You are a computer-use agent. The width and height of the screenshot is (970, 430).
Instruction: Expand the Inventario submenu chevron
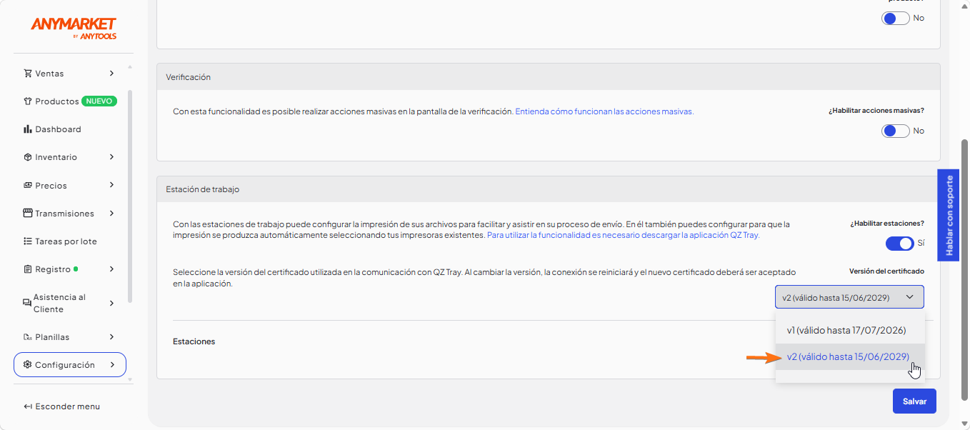click(x=111, y=157)
